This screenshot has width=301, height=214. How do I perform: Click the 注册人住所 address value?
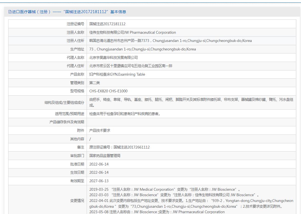pyautogui.click(x=170, y=41)
